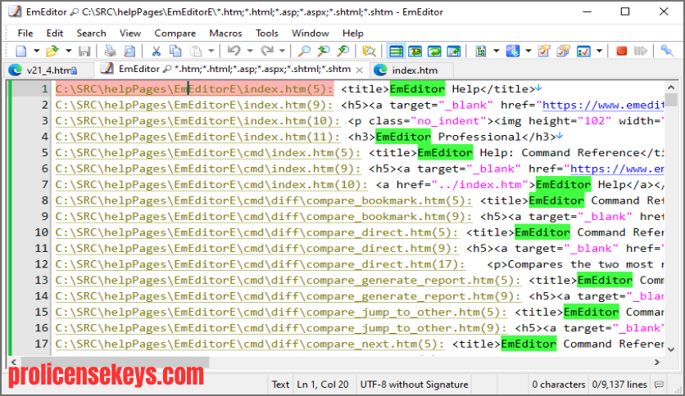685x396 pixels.
Task: Click the Run Macro play icon
Action: pyautogui.click(x=641, y=51)
